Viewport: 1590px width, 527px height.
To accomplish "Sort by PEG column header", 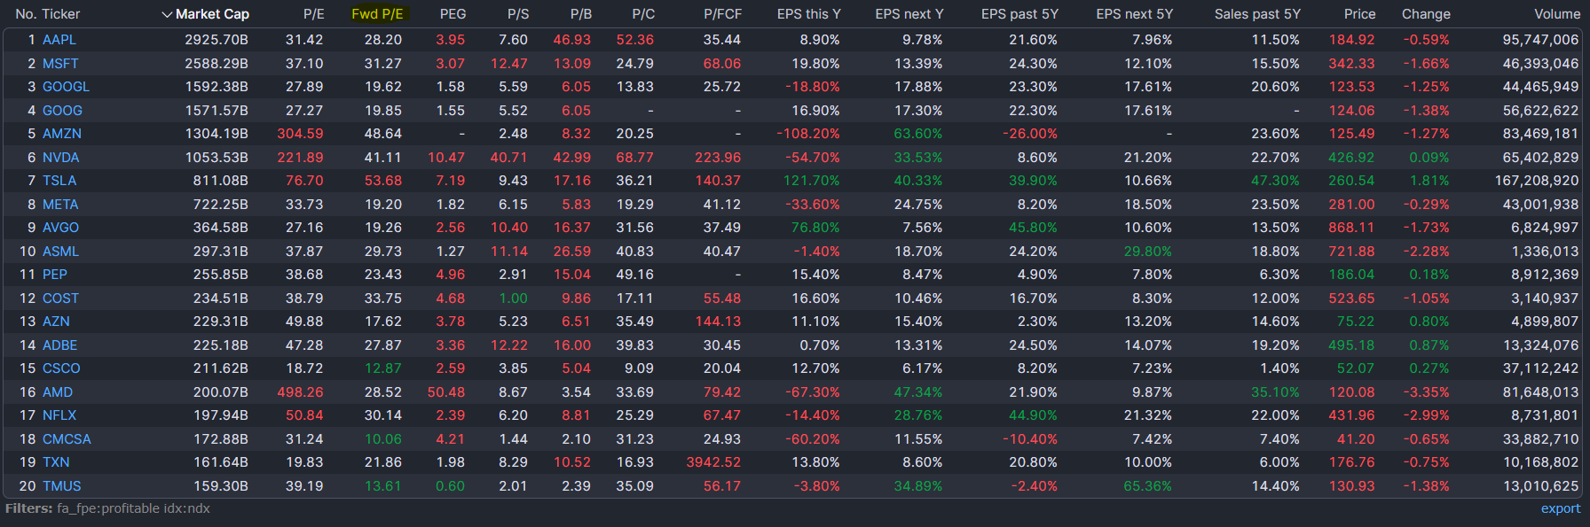I will [x=453, y=14].
